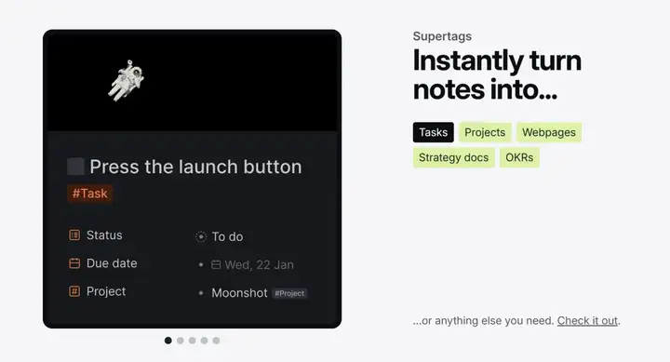
Task: Show the Strategy docs example
Action: [x=454, y=157]
